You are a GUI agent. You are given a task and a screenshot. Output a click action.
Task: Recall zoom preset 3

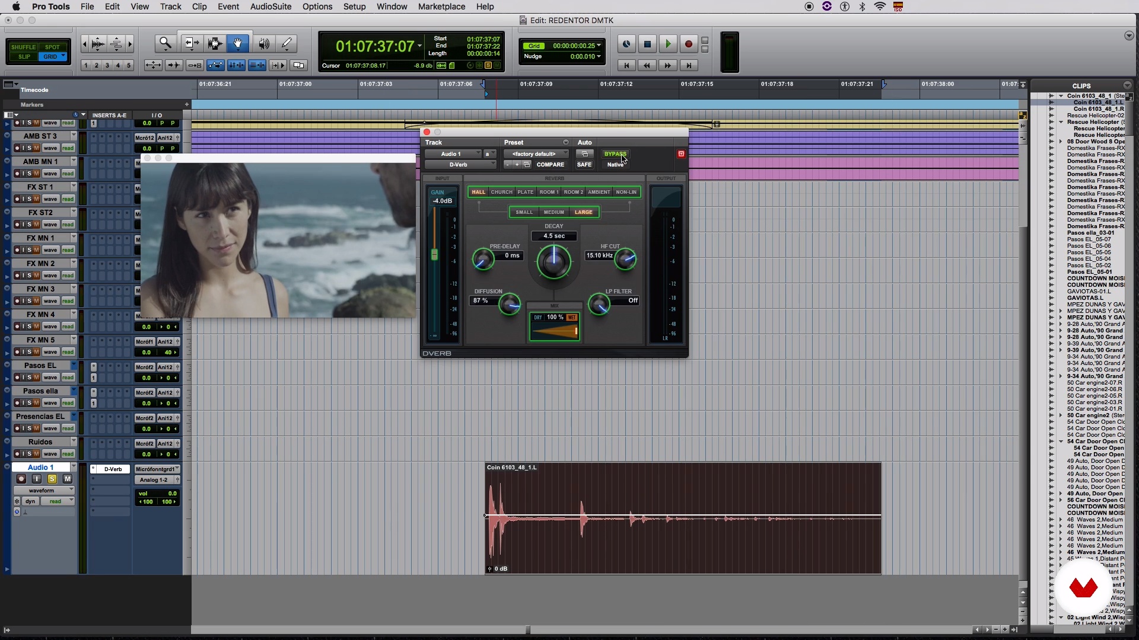(x=107, y=65)
